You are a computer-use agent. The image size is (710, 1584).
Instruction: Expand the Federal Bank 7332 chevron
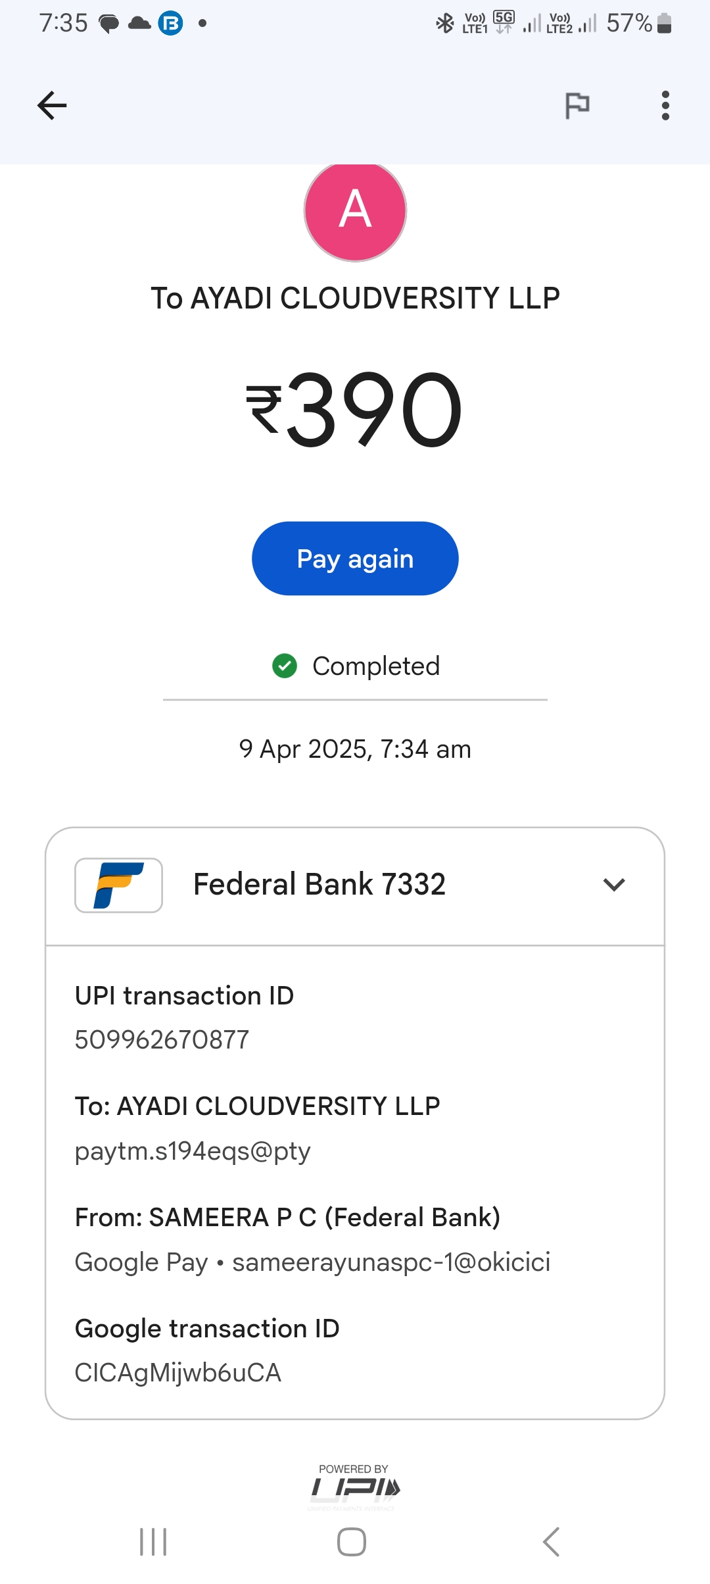614,885
